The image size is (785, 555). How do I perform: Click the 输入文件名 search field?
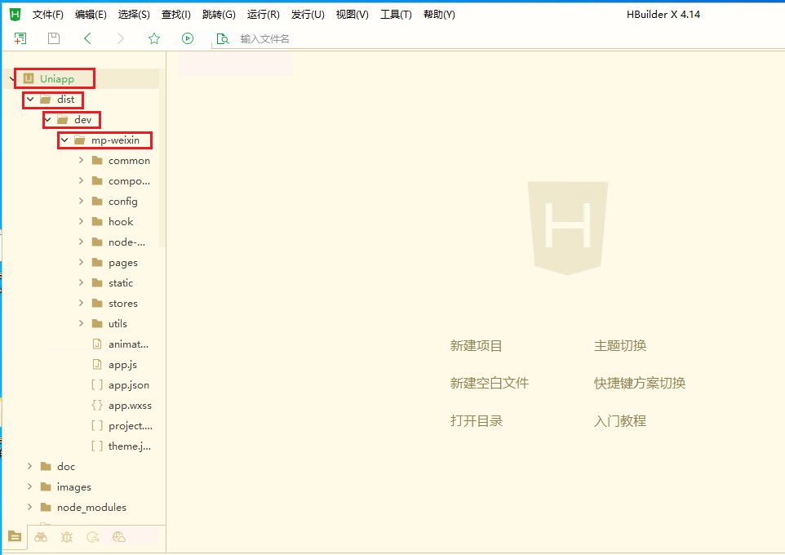264,38
